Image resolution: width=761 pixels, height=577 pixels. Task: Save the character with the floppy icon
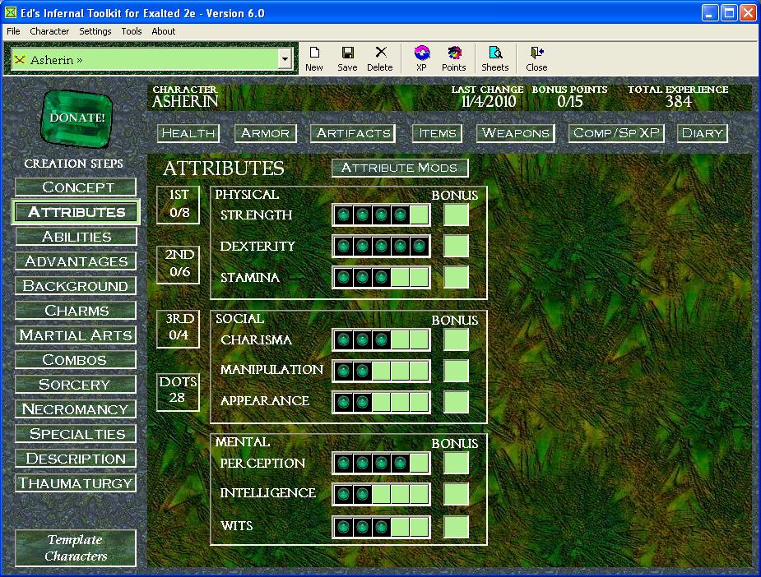[x=347, y=58]
